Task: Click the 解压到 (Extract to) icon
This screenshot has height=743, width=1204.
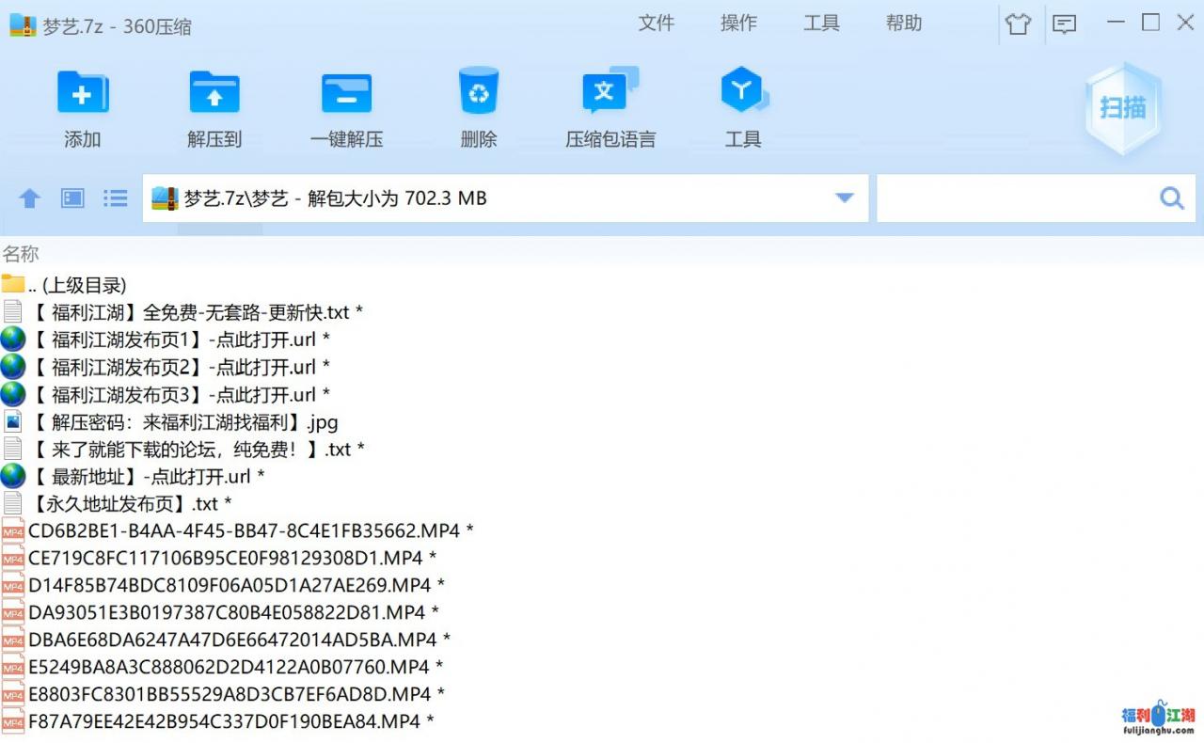Action: pos(214,94)
